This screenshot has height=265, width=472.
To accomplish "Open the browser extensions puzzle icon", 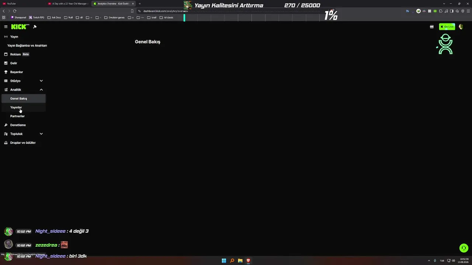I will tap(441, 11).
